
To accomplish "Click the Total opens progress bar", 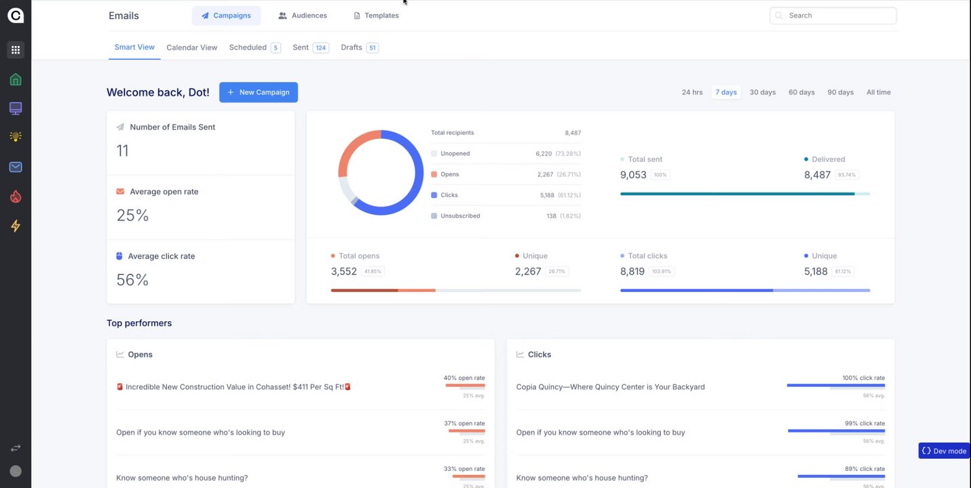I will [456, 290].
